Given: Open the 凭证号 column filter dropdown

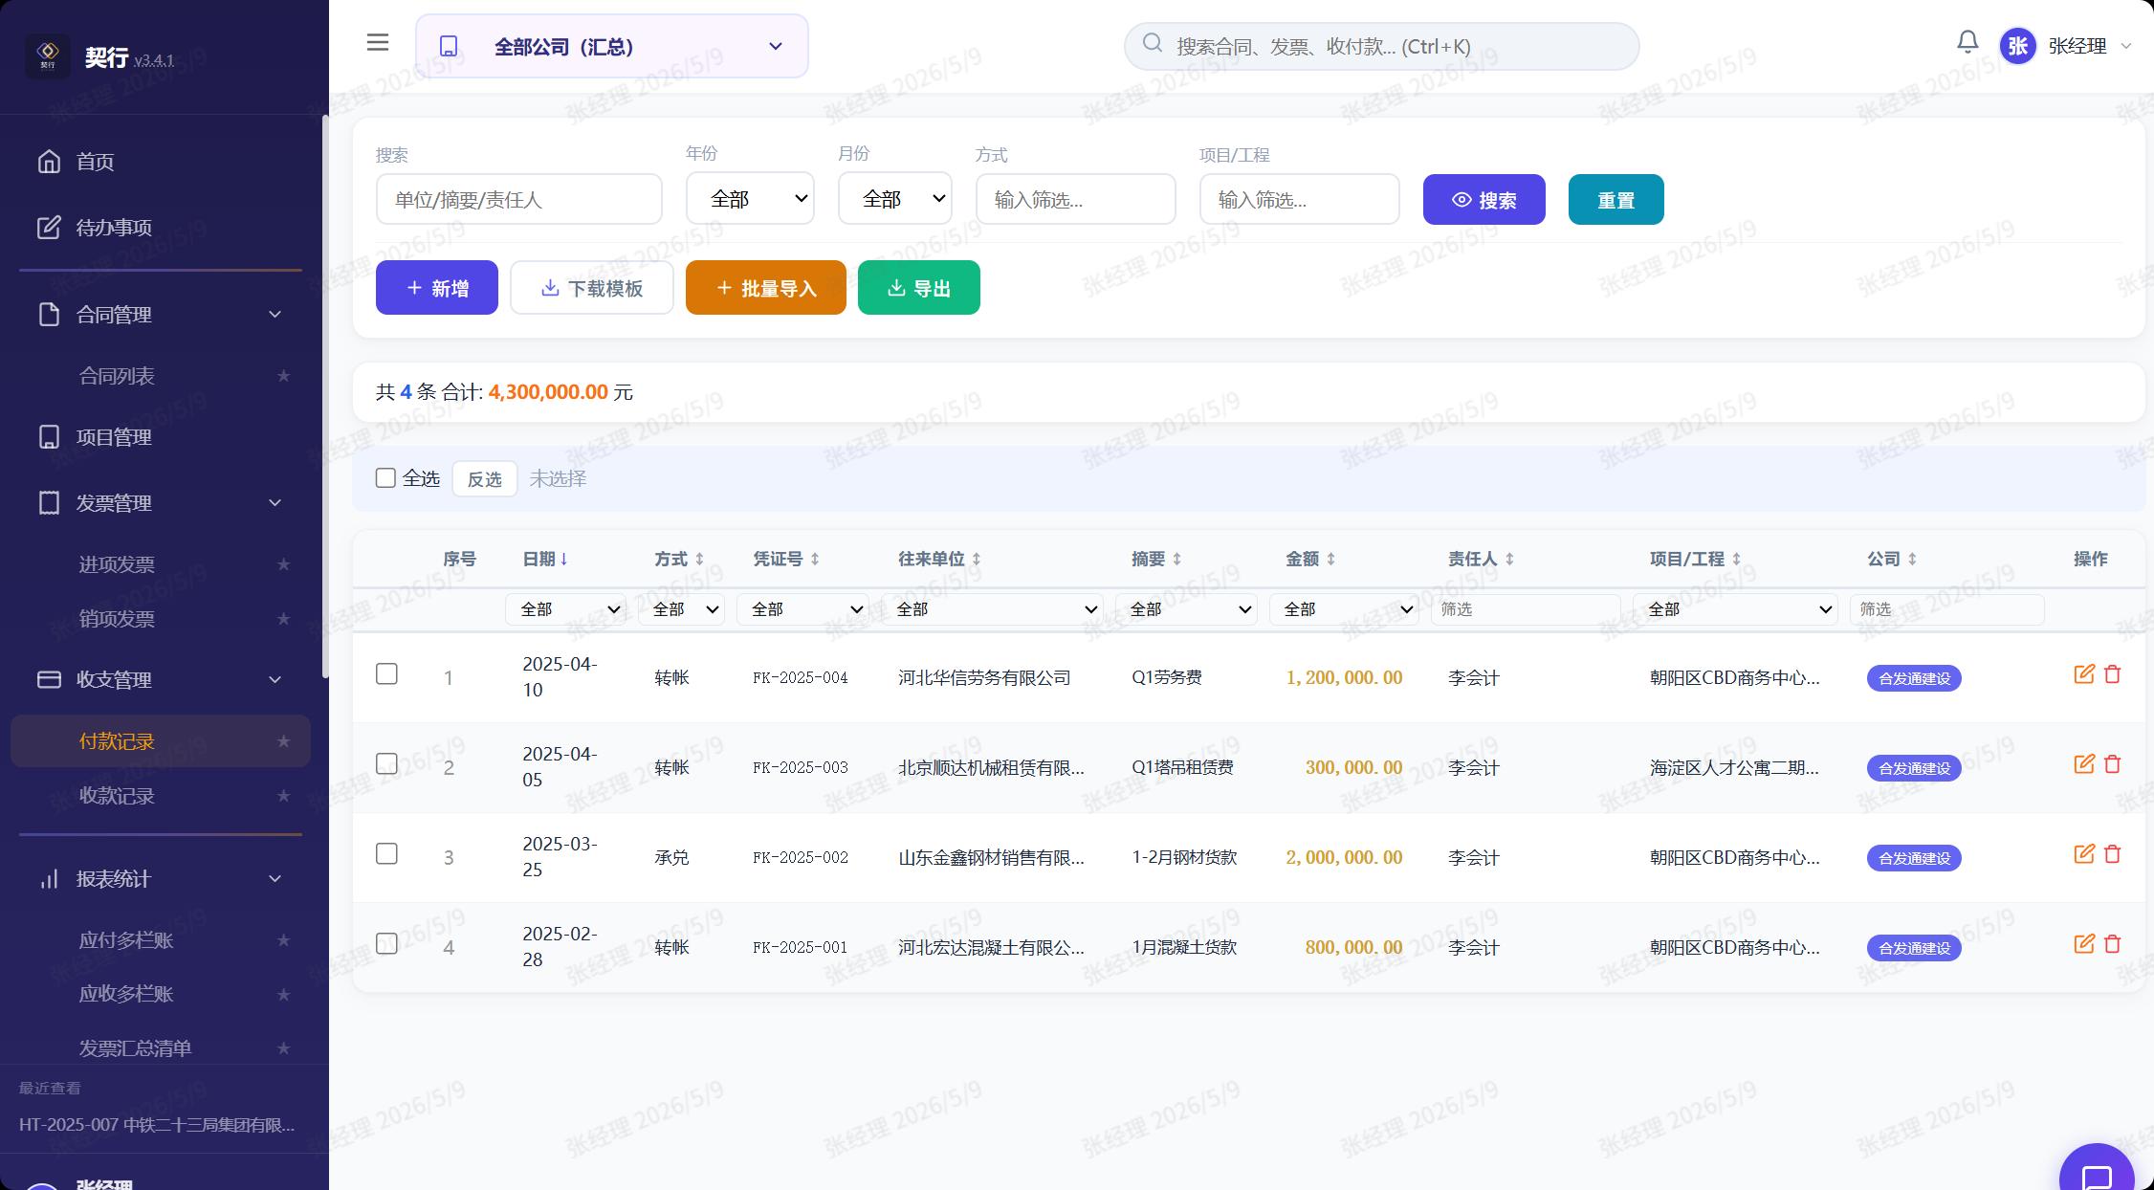Looking at the screenshot, I should click(x=802, y=609).
